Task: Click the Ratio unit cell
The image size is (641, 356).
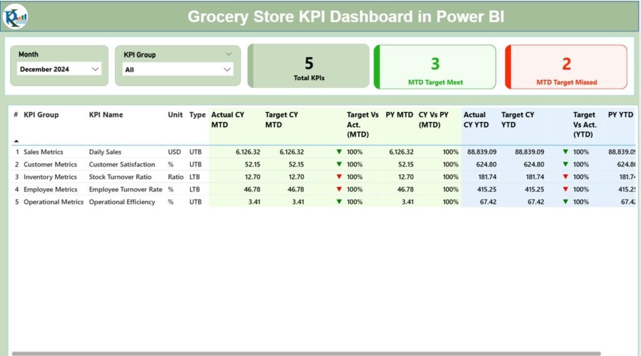Action: 175,177
